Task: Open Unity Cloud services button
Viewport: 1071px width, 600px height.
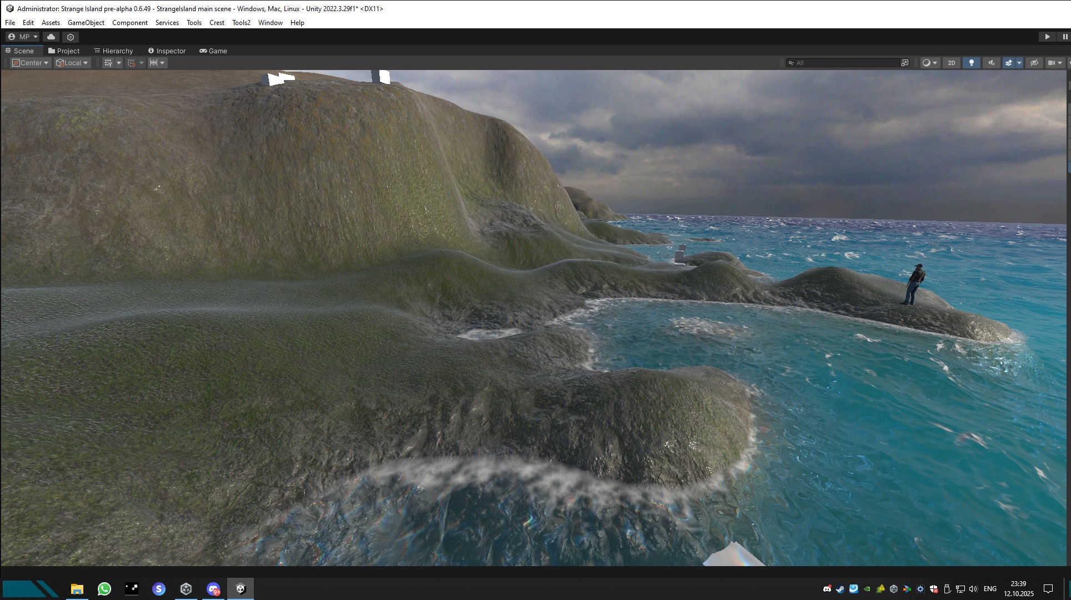Action: tap(51, 37)
